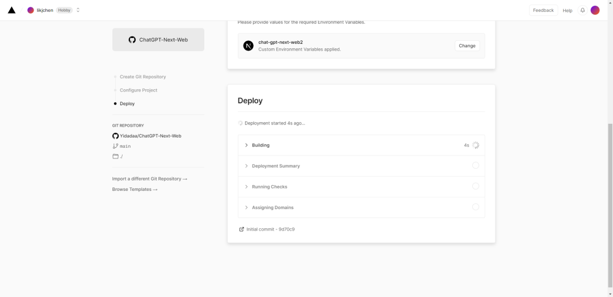
Task: Expand the Deployment Summary section
Action: click(x=275, y=166)
